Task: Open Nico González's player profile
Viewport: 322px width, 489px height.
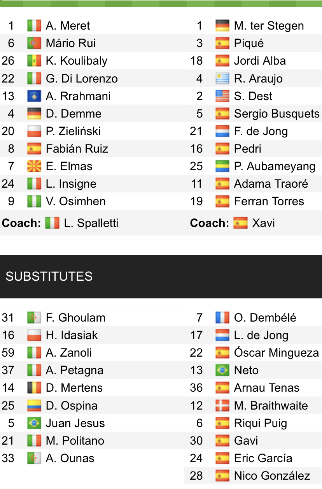Action: pos(272,476)
